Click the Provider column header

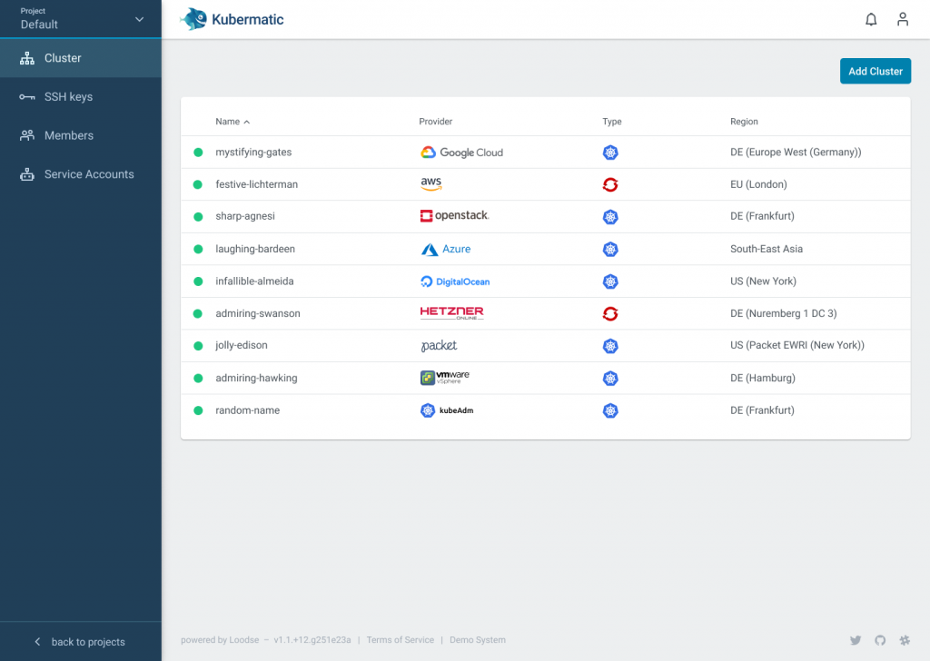435,122
